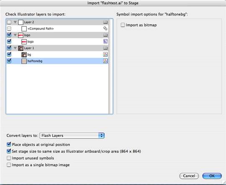Screen dimensions: 226x185
Task: Select the logo layer row name
Action: point(27,35)
